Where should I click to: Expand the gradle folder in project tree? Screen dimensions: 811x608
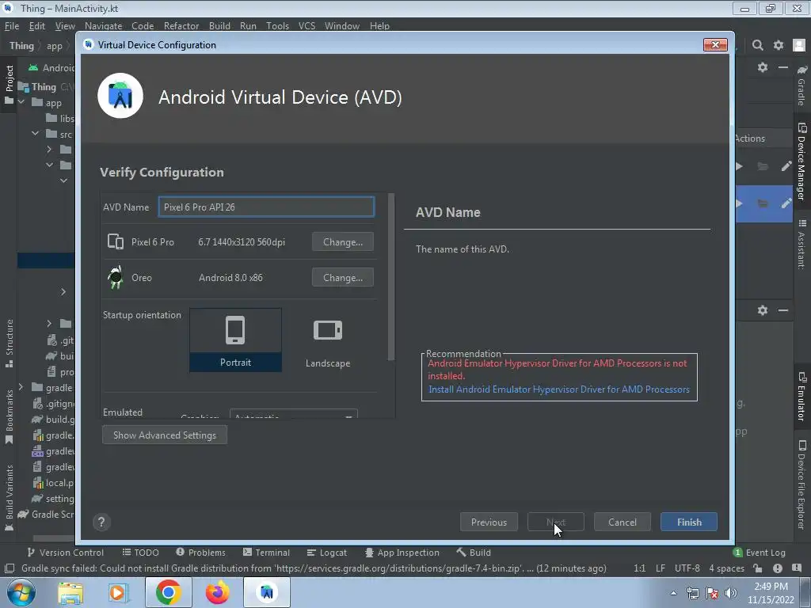tap(21, 387)
